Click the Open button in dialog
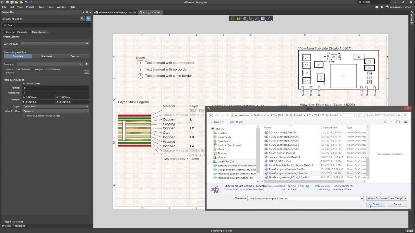Image resolution: width=415 pixels, height=233 pixels. pos(376,204)
